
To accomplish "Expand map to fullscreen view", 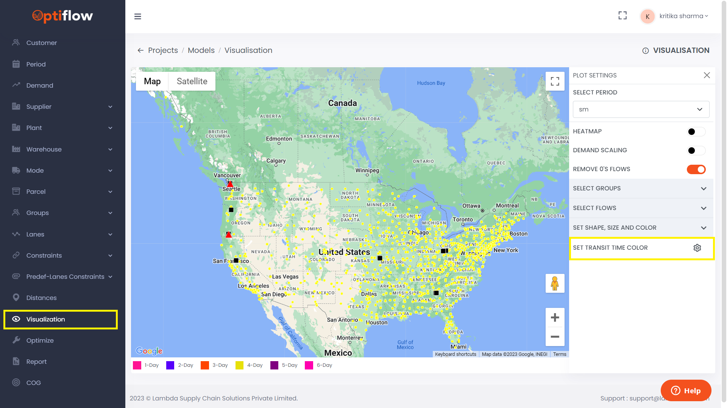I will pyautogui.click(x=555, y=81).
